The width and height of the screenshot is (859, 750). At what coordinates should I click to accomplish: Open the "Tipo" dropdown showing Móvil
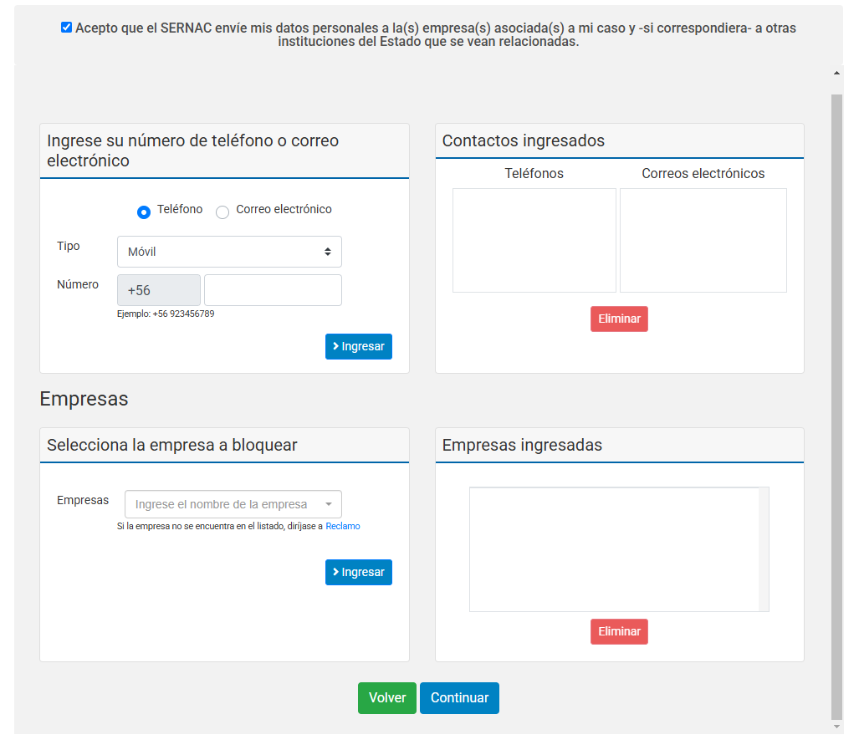pos(229,251)
